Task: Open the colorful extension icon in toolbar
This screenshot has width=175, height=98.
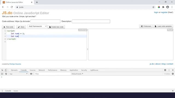Action: (x=159, y=7)
